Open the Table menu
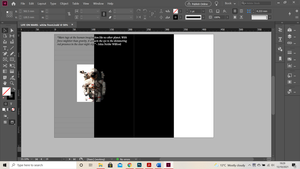The image size is (300, 169). (x=76, y=4)
